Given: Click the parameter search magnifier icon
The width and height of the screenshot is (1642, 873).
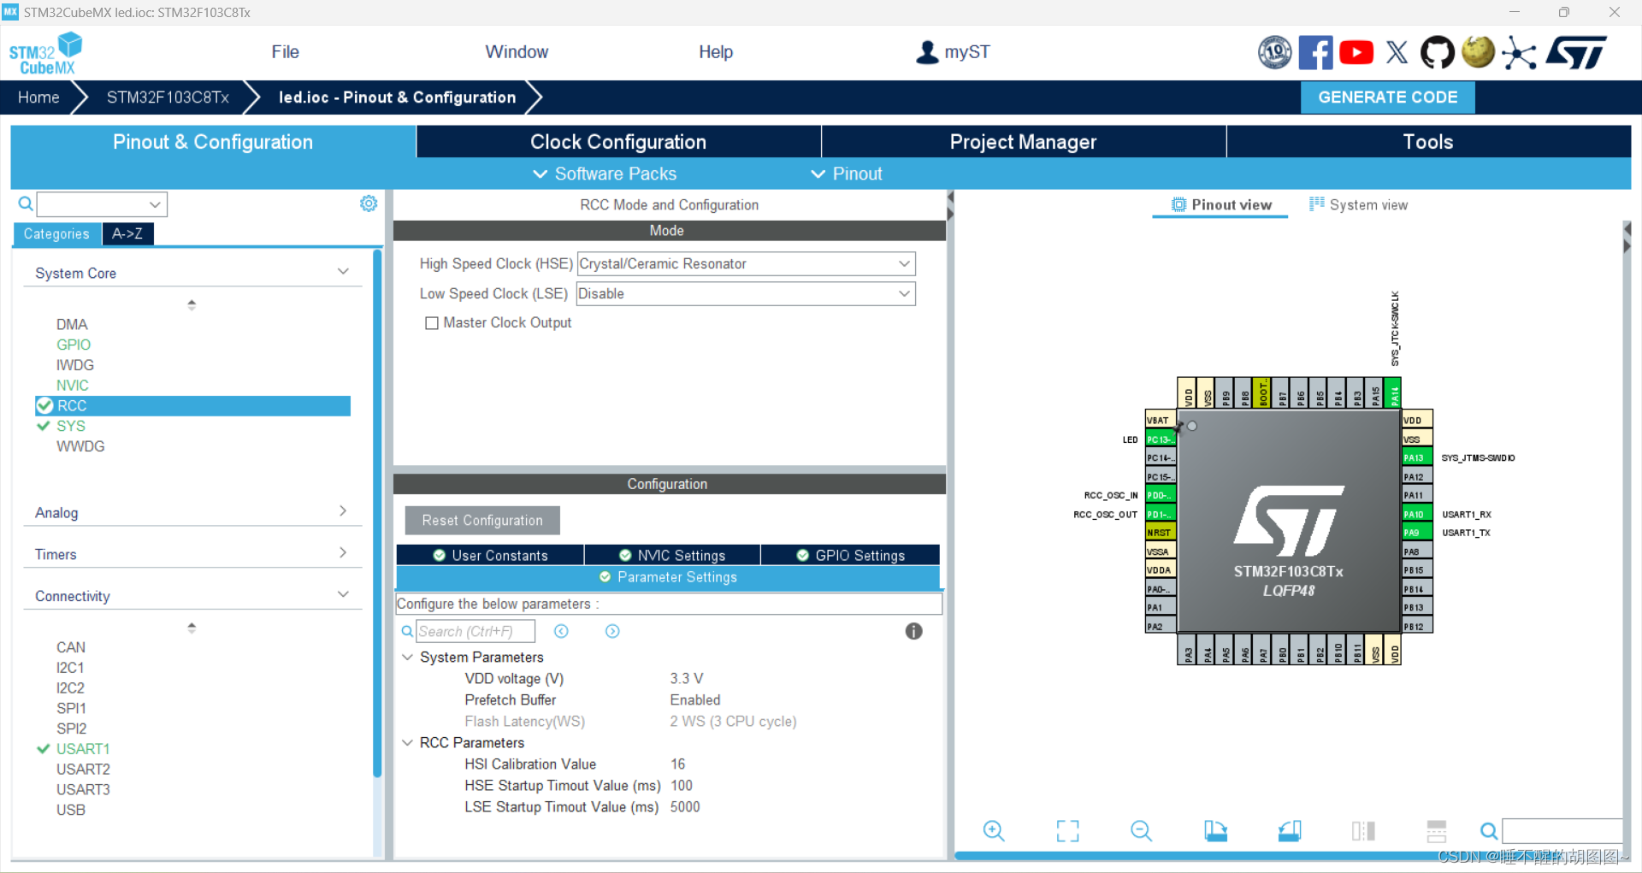Looking at the screenshot, I should [407, 631].
